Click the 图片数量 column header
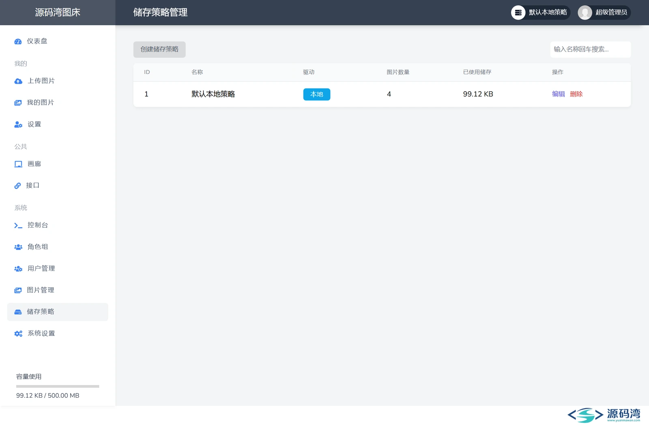Viewport: 649px width, 431px height. click(x=398, y=72)
